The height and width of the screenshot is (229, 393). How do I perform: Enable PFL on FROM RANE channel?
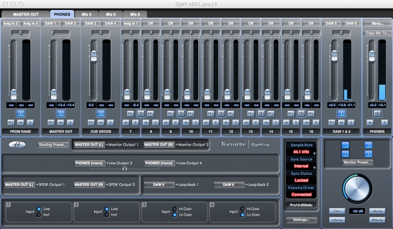click(x=11, y=122)
